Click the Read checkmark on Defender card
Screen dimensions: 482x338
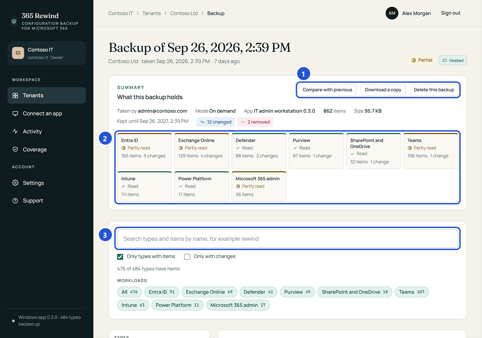point(238,148)
